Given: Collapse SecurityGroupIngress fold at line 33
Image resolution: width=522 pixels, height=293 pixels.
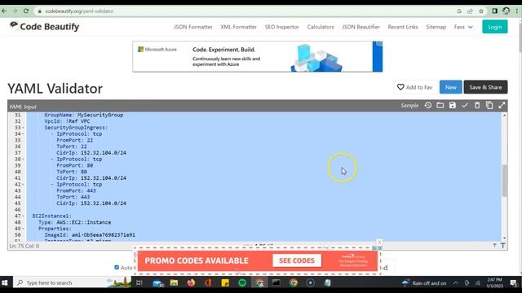Looking at the screenshot, I should (x=23, y=128).
